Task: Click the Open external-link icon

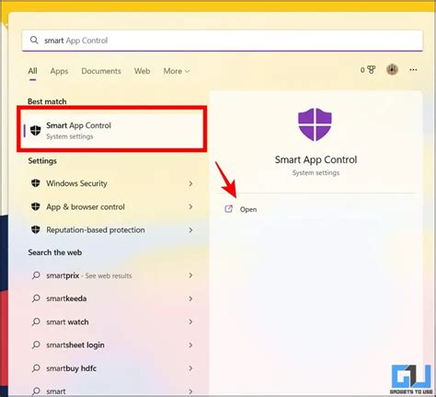Action: (x=229, y=209)
